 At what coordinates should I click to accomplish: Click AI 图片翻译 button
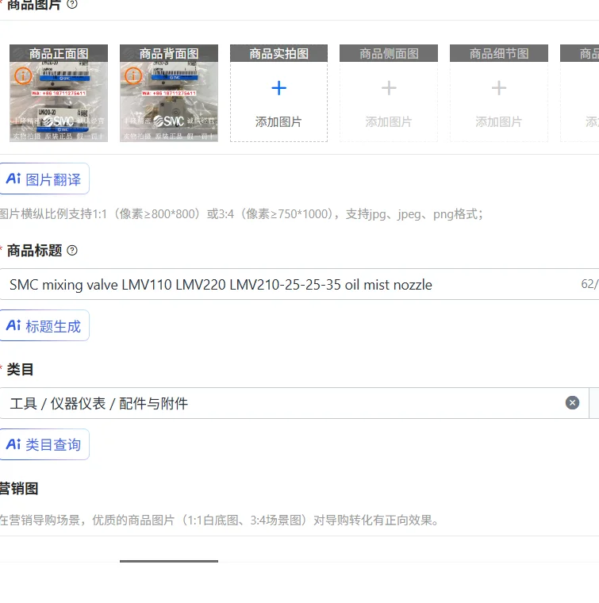[x=44, y=179]
